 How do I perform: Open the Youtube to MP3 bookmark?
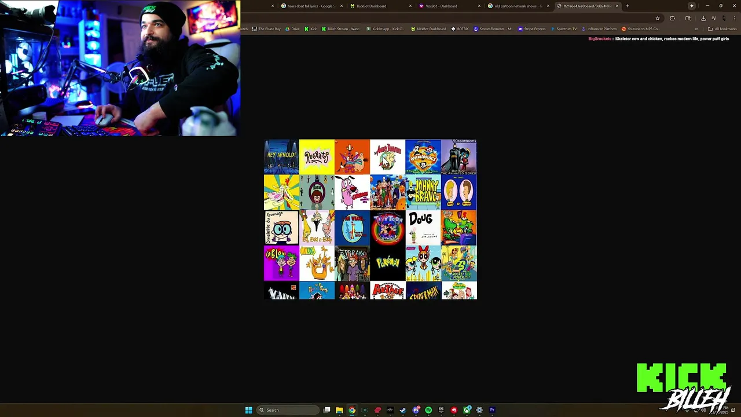tap(641, 29)
